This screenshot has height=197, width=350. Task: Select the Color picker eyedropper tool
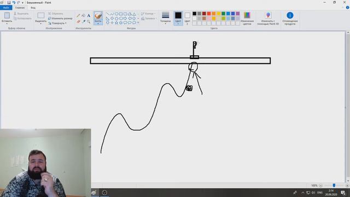[x=84, y=21]
